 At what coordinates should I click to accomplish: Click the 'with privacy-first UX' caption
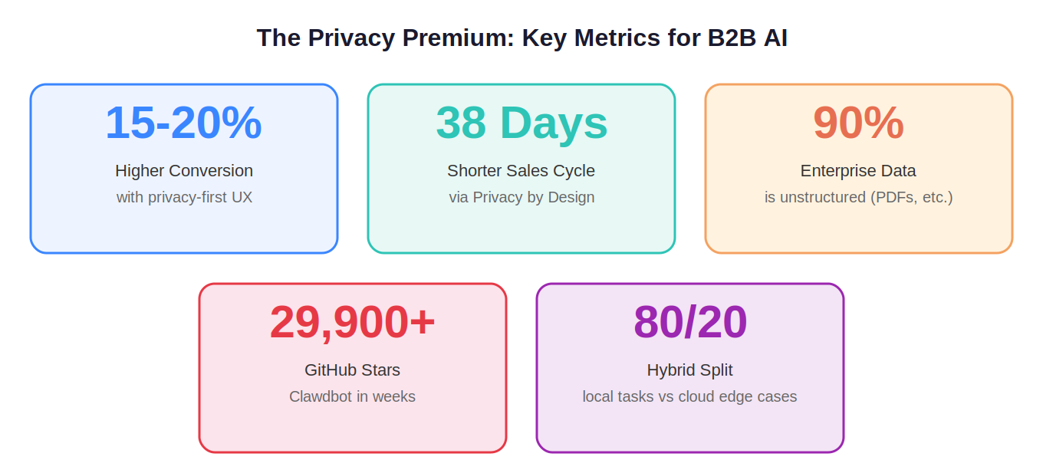(183, 197)
